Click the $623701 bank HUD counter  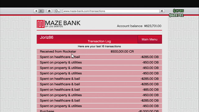click(176, 15)
